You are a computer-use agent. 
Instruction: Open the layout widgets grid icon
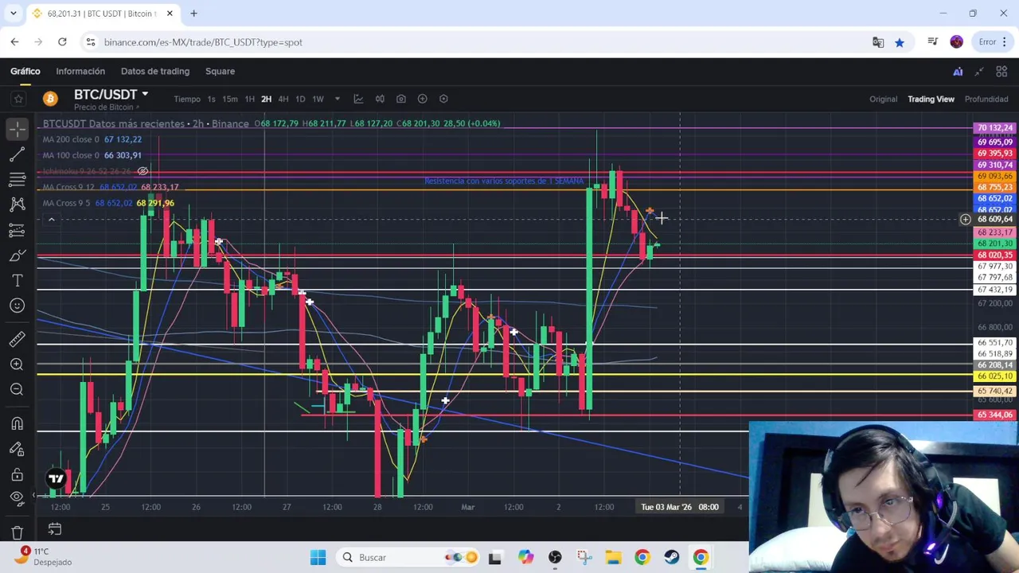pos(1000,72)
